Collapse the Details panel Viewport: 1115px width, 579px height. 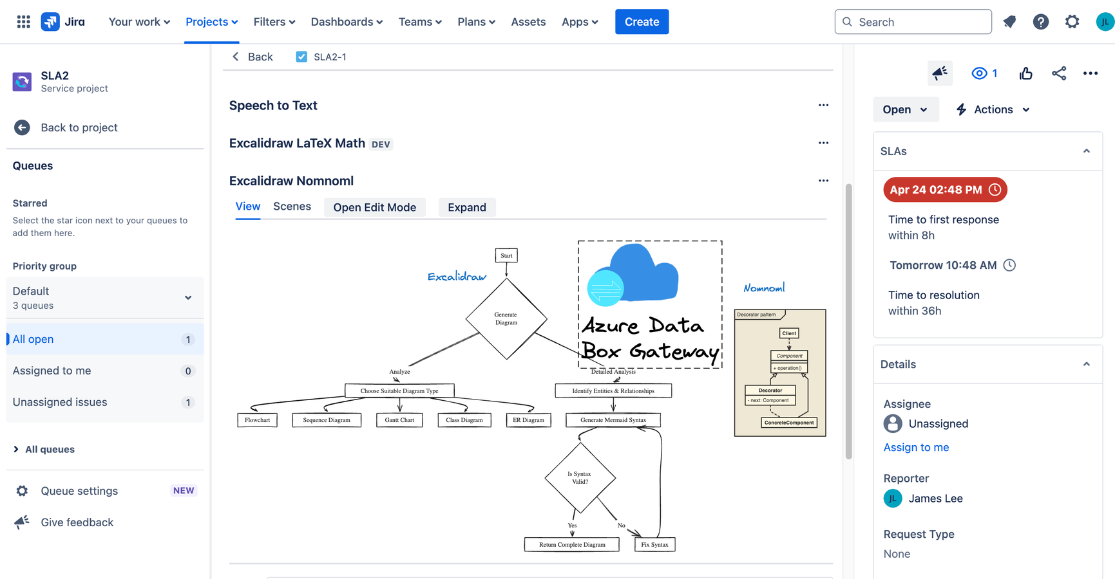[x=1087, y=364]
